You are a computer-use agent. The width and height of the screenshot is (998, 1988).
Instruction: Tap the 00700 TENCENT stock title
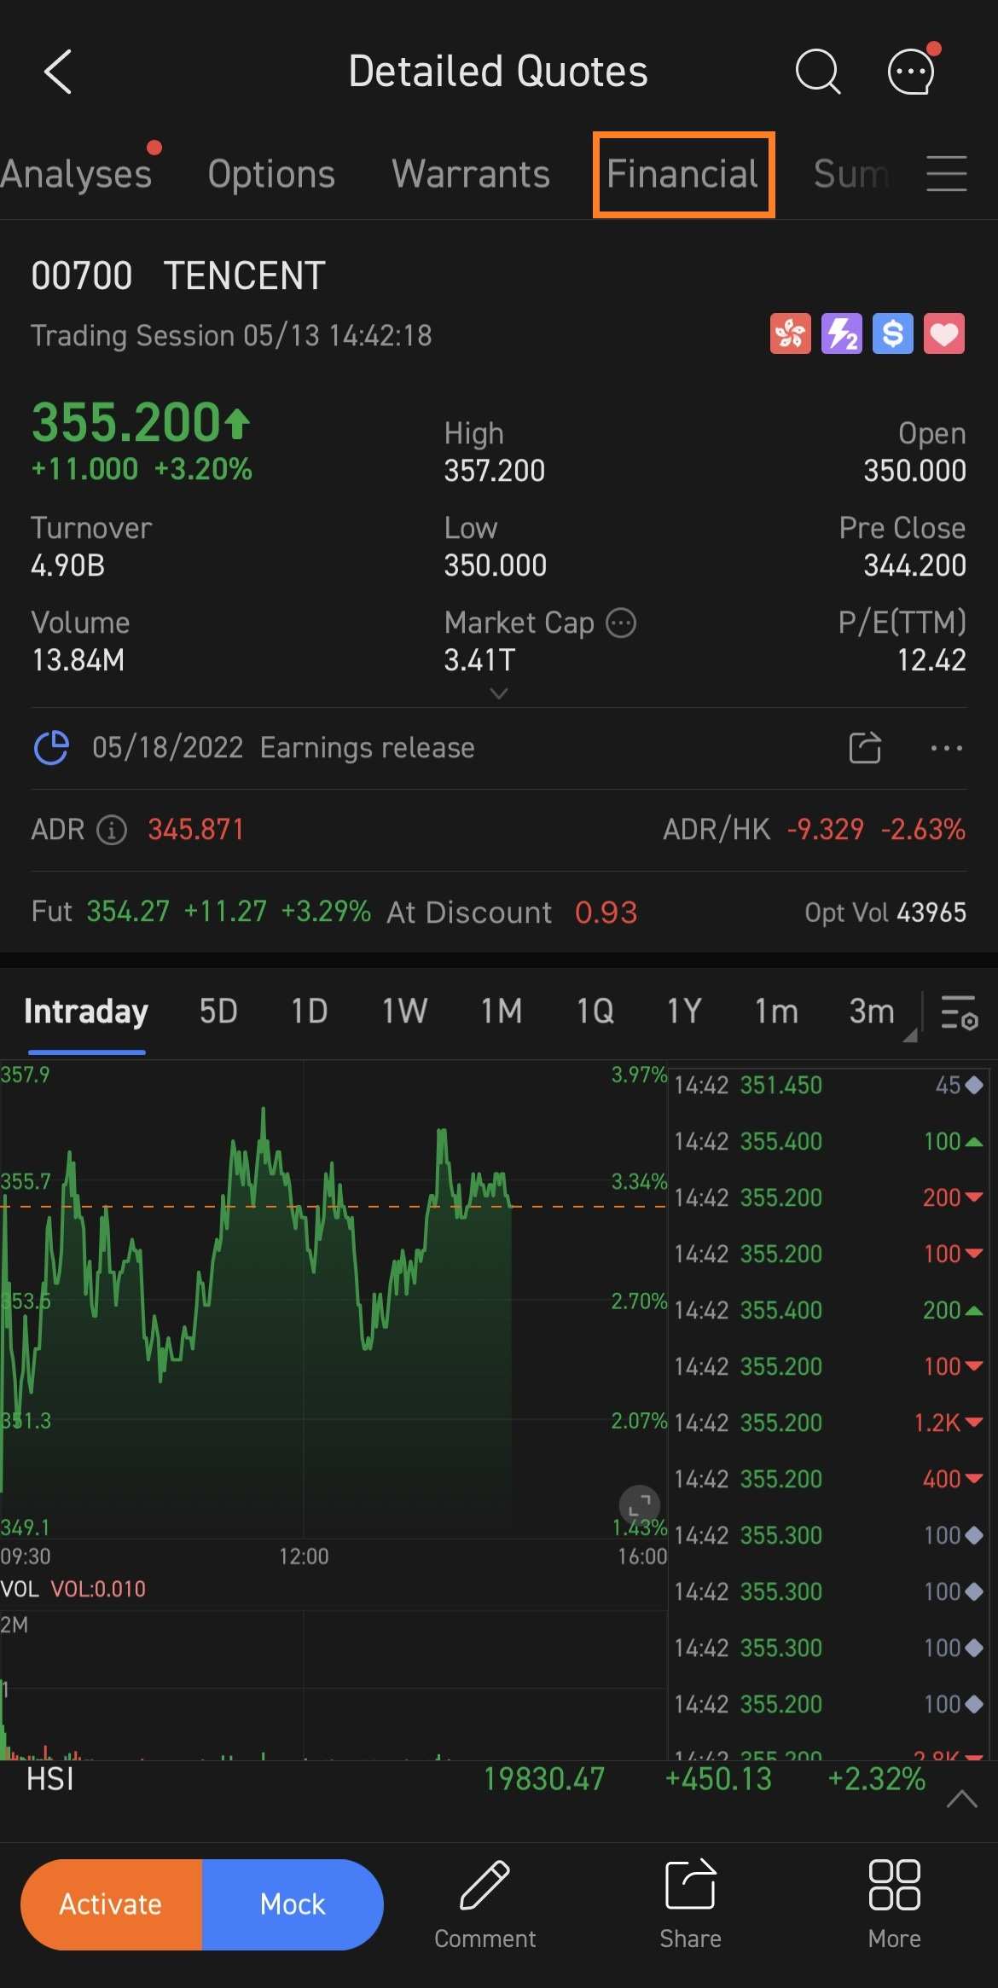pyautogui.click(x=178, y=276)
